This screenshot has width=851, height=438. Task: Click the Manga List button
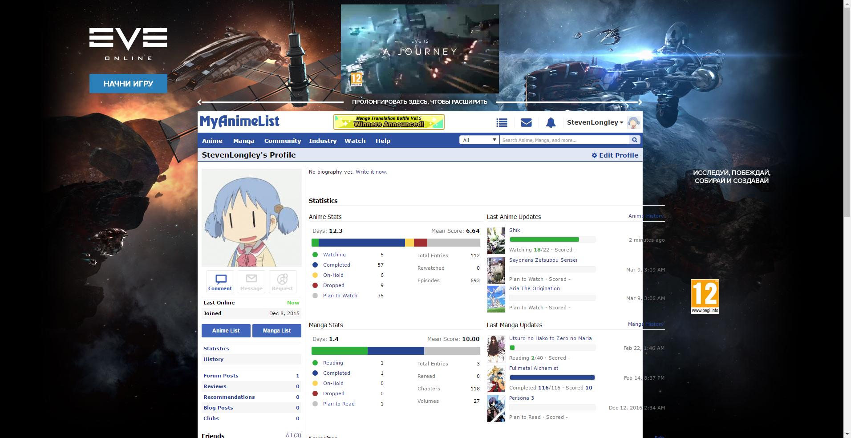[277, 331]
